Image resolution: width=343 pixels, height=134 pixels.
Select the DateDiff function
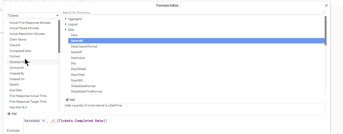[x=77, y=52]
